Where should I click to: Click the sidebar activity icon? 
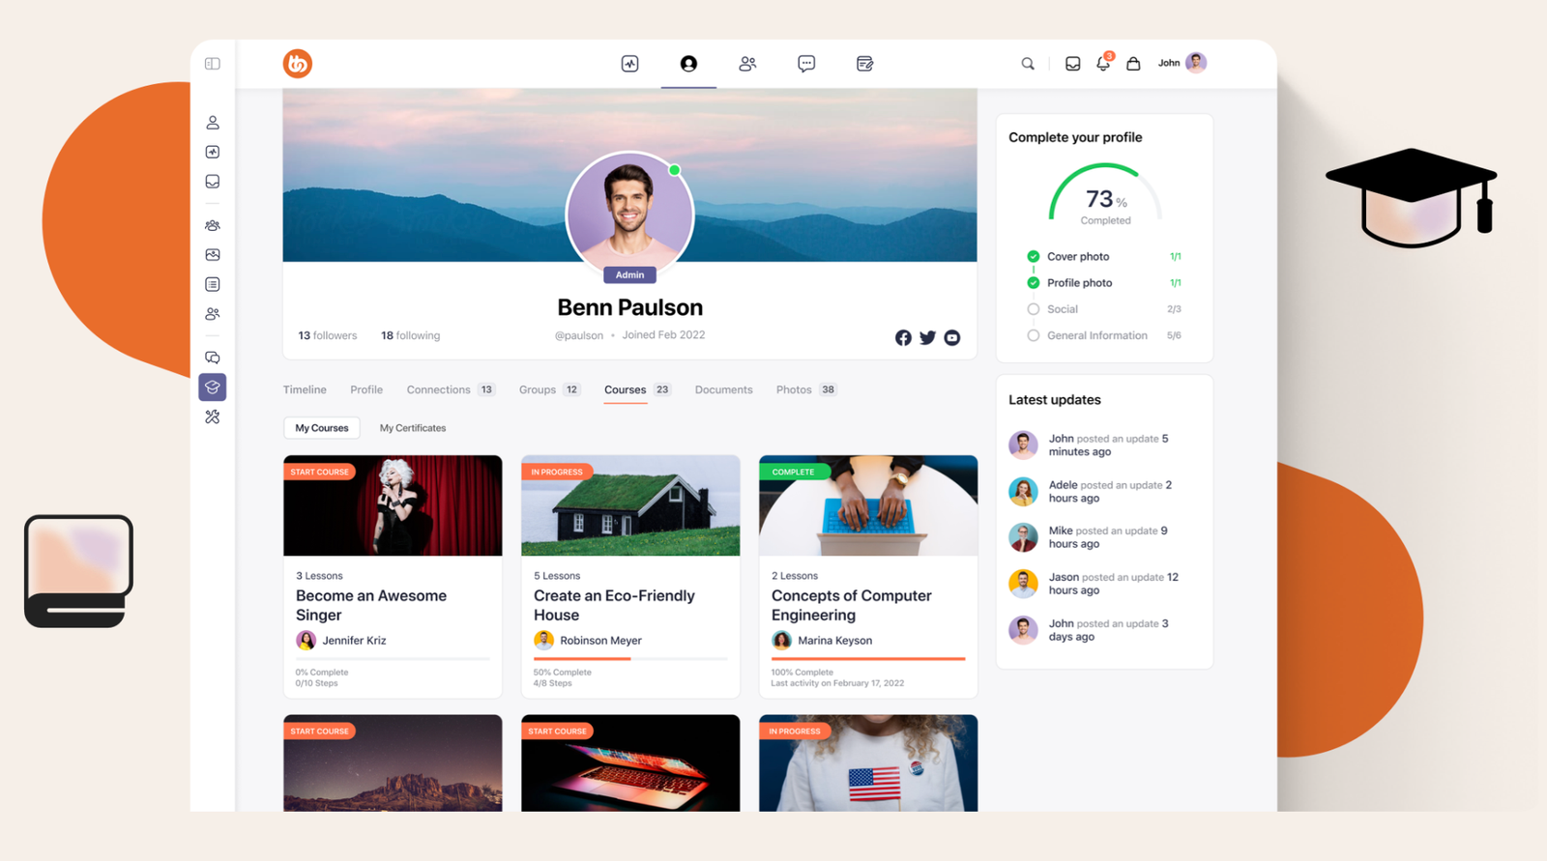pos(213,152)
